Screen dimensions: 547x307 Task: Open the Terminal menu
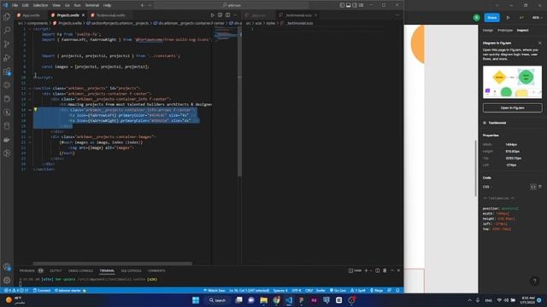pyautogui.click(x=92, y=5)
